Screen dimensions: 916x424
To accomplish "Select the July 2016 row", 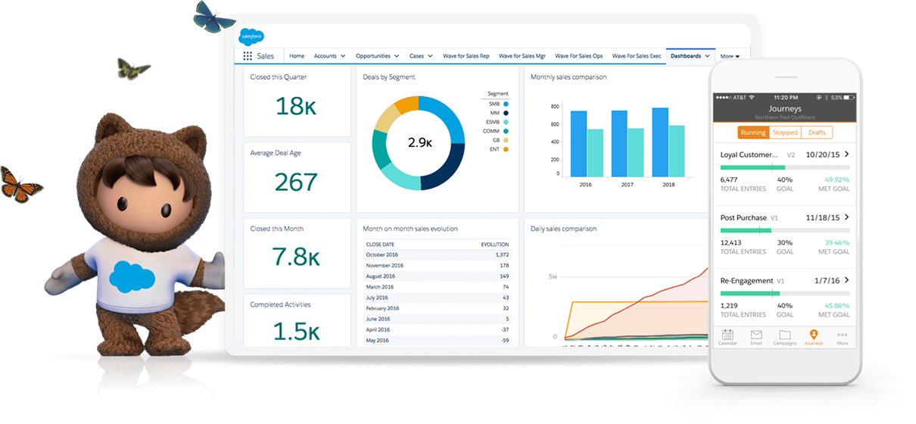I will [x=438, y=298].
